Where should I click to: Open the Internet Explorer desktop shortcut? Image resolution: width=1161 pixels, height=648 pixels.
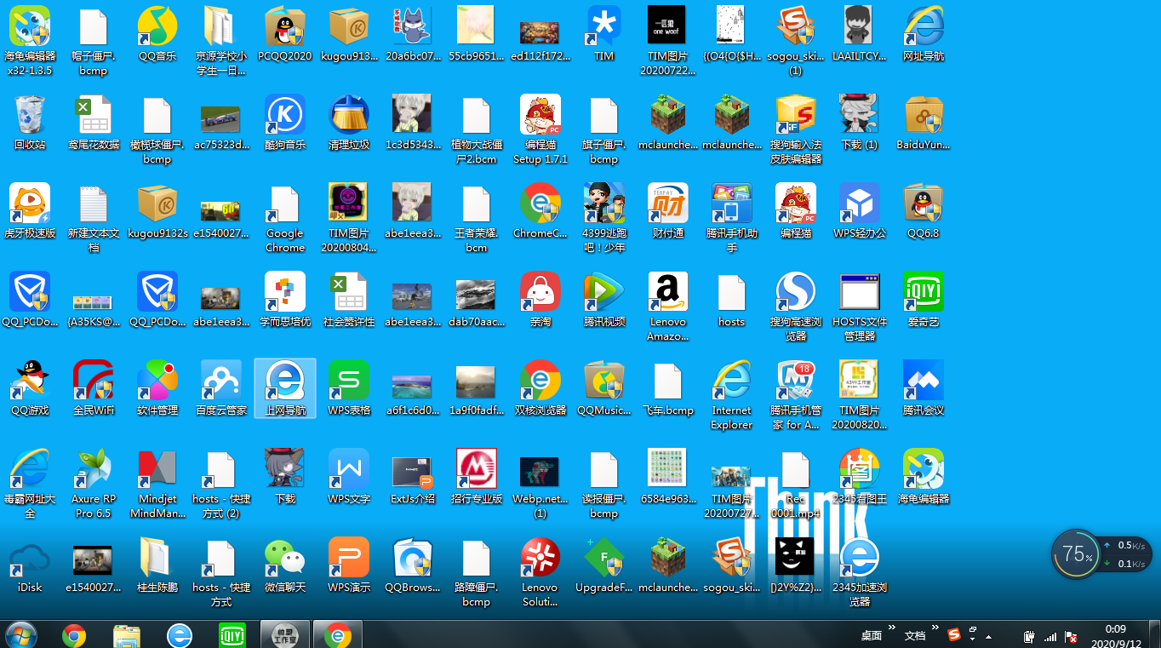coord(732,395)
